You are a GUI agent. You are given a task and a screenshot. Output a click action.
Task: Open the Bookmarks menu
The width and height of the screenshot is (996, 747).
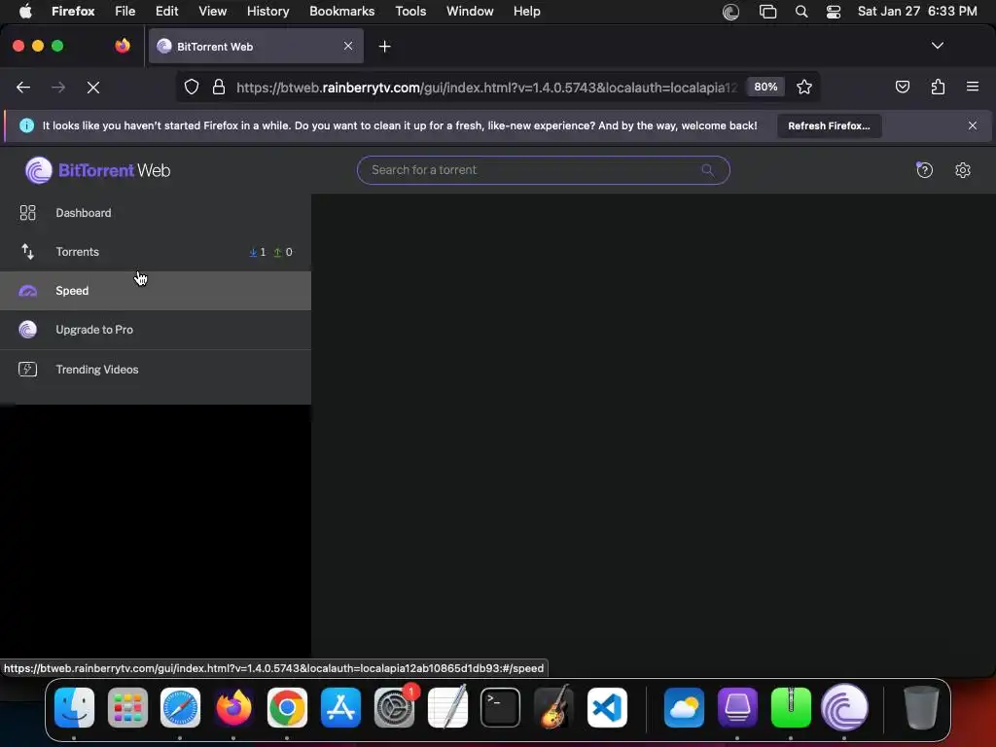pyautogui.click(x=341, y=12)
